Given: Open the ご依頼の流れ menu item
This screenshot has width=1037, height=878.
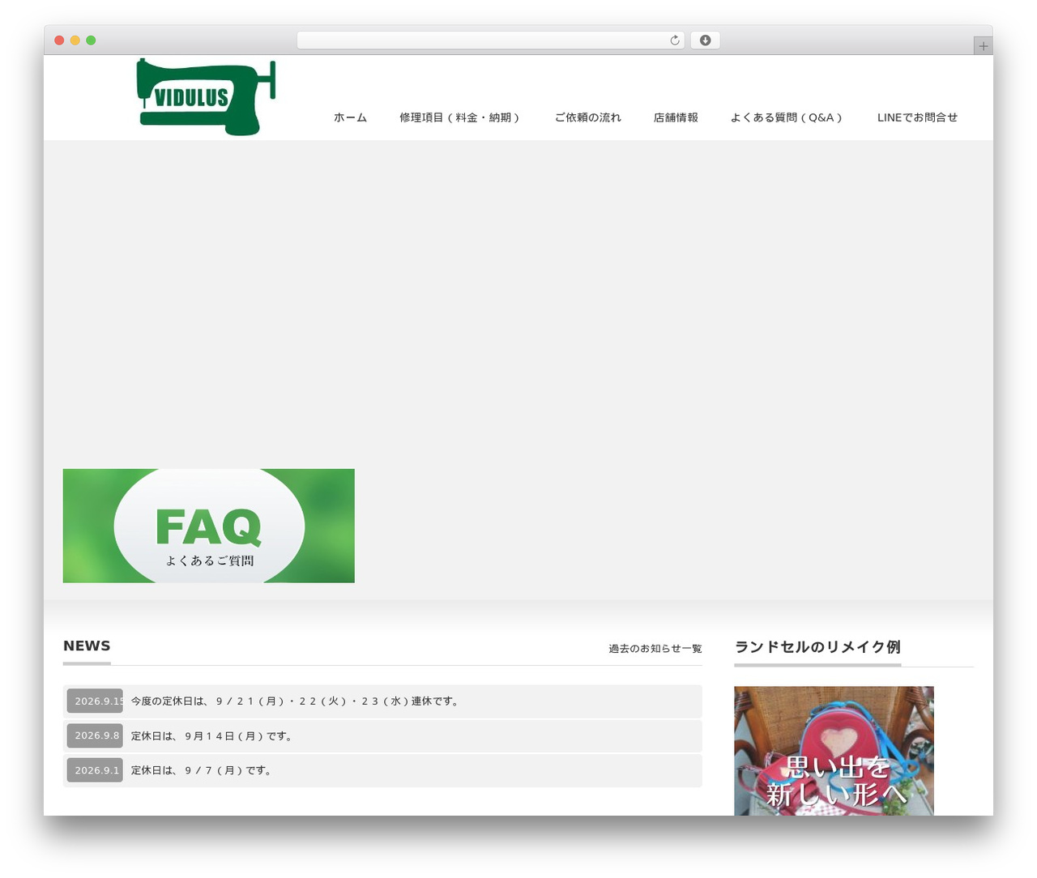Looking at the screenshot, I should pos(587,117).
